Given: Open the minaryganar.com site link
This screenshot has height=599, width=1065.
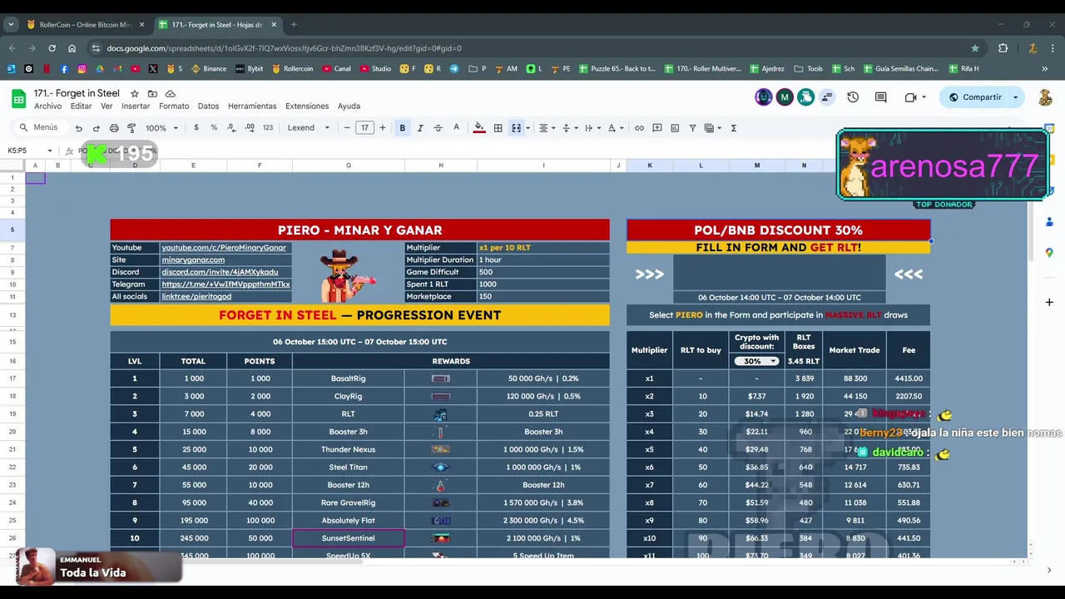Looking at the screenshot, I should pyautogui.click(x=193, y=260).
